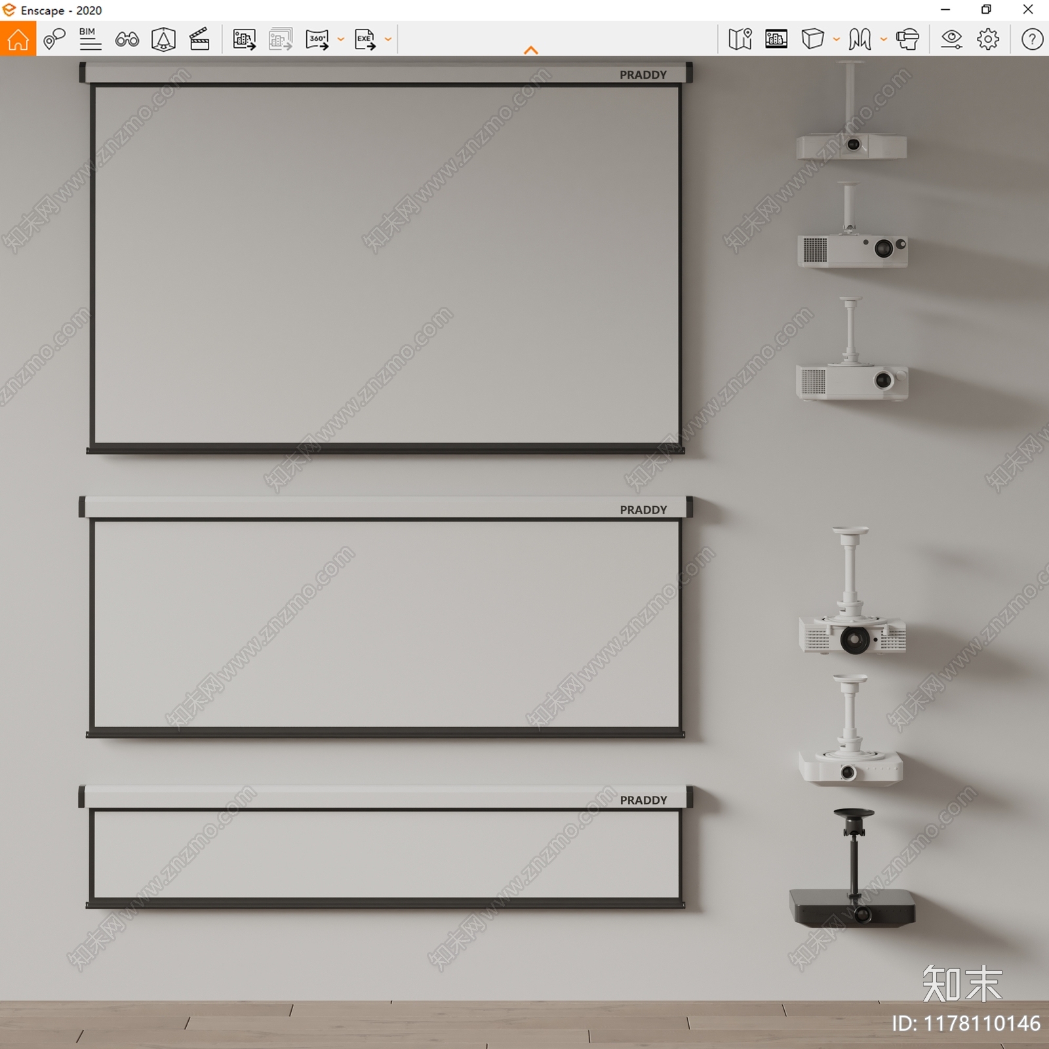Expand the 360° panorama dropdown arrow
This screenshot has width=1049, height=1049.
[341, 39]
